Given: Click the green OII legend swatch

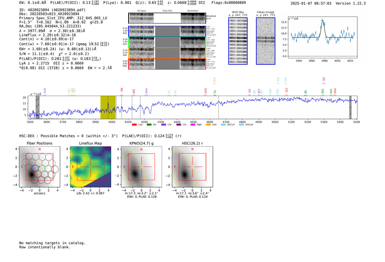Looking at the screenshot, I should point(149,125).
